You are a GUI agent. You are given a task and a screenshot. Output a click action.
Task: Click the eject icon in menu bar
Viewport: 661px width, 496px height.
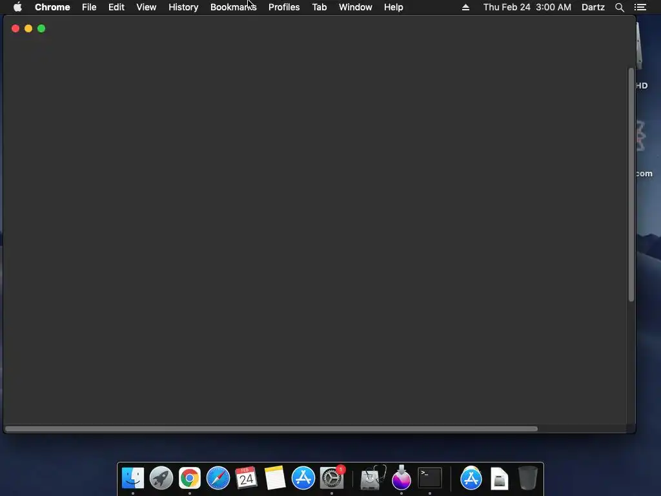tap(465, 7)
